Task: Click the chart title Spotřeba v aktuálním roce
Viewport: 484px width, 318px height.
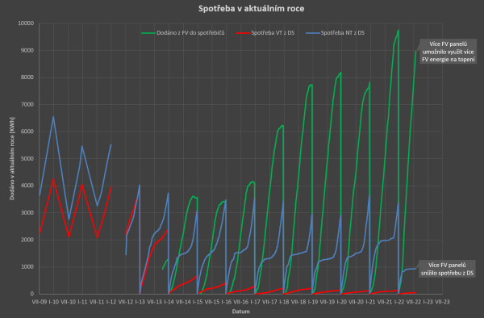Action: (x=251, y=8)
